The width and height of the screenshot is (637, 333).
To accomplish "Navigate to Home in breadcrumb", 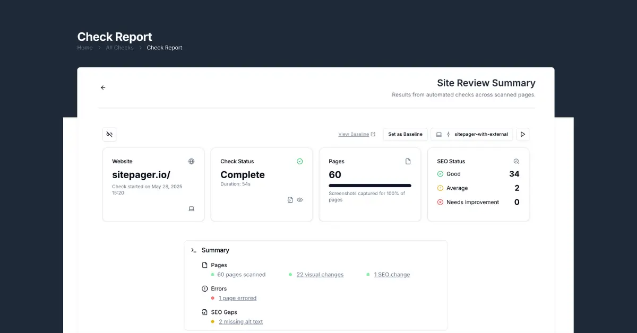I will pos(85,48).
